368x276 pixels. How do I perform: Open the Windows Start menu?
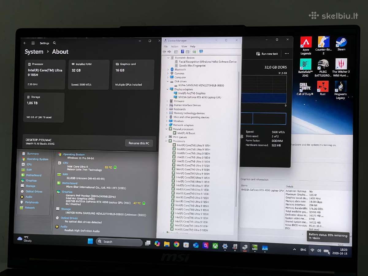click(90, 241)
